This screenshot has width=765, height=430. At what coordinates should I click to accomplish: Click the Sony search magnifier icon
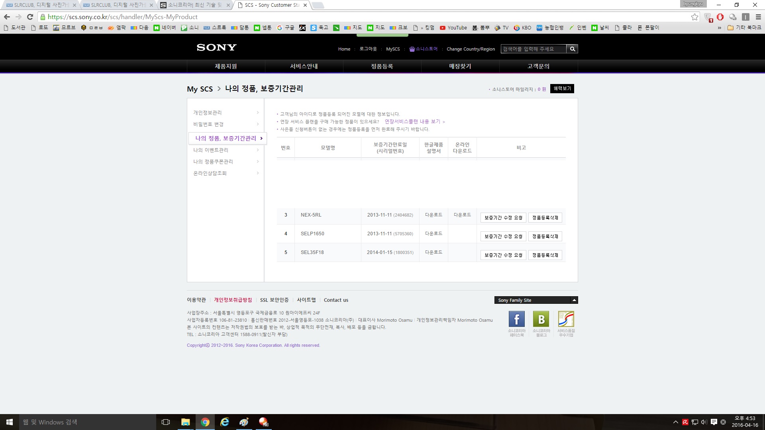(572, 49)
